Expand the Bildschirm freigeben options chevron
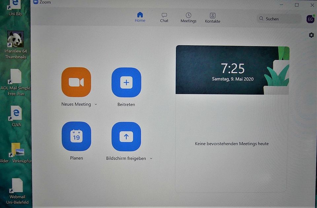The height and width of the screenshot is (208, 317). tap(151, 159)
